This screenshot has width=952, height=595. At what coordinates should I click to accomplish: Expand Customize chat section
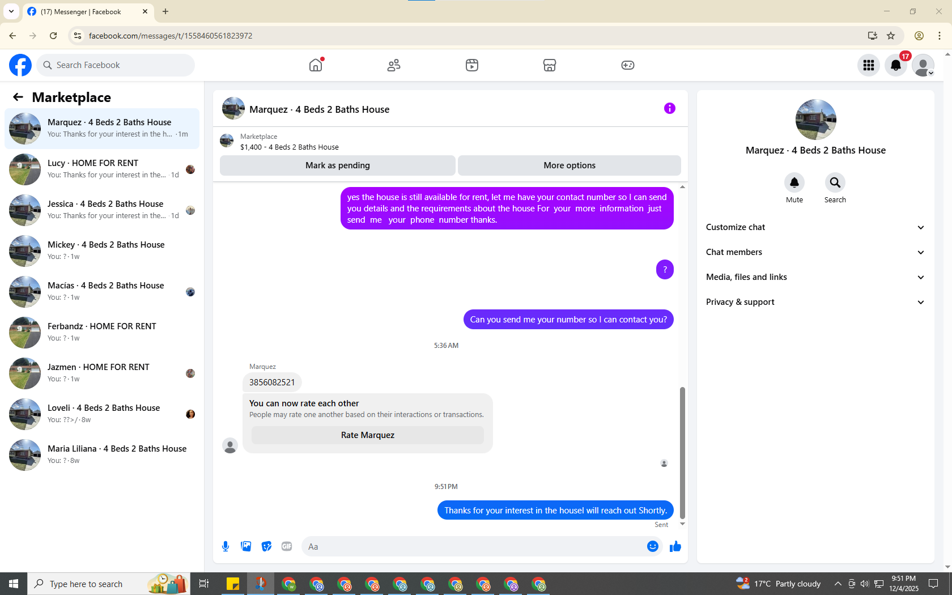815,227
